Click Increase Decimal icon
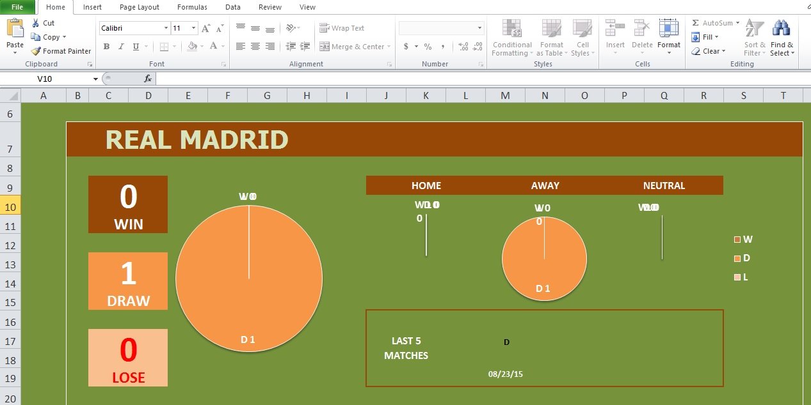811x405 pixels. click(x=463, y=47)
